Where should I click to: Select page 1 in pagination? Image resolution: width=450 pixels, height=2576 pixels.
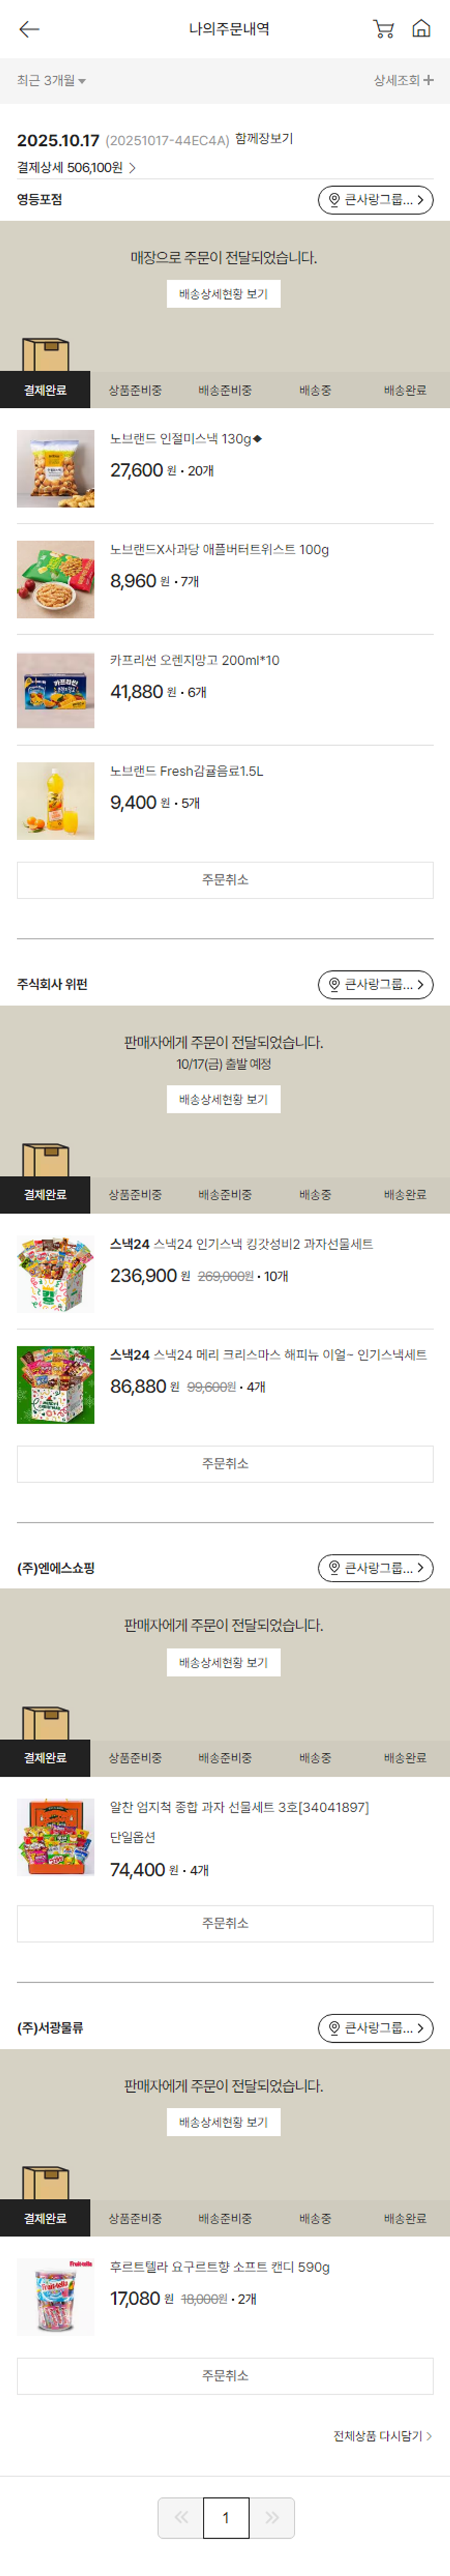[x=226, y=2517]
